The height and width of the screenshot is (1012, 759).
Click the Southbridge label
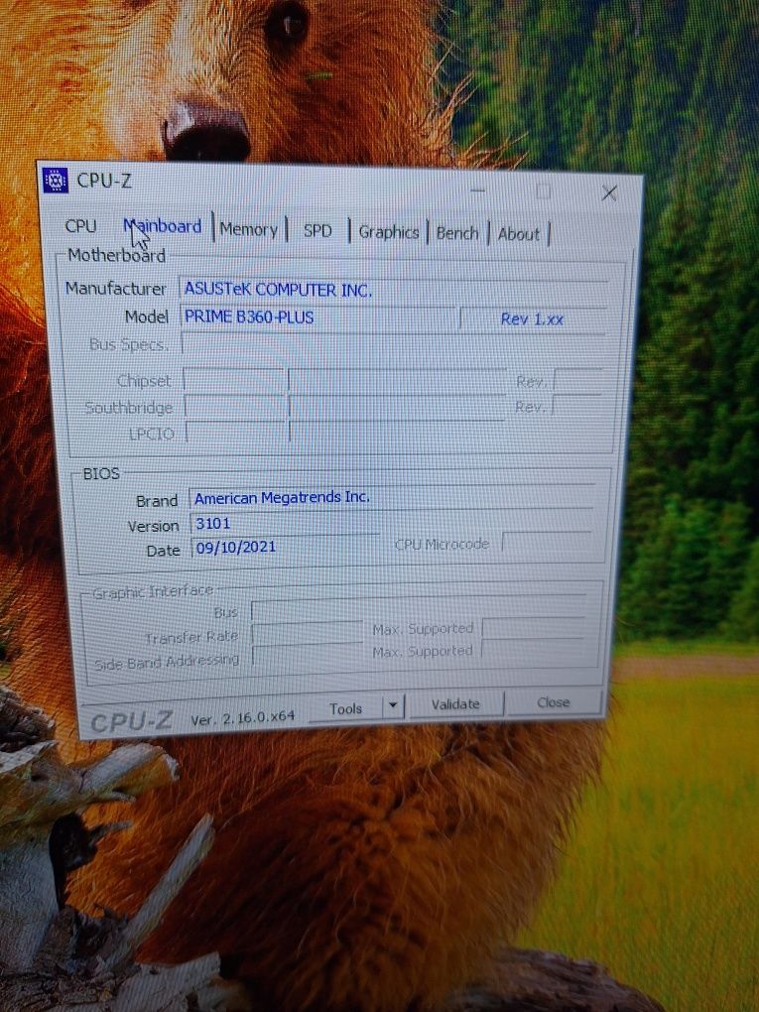pos(129,408)
